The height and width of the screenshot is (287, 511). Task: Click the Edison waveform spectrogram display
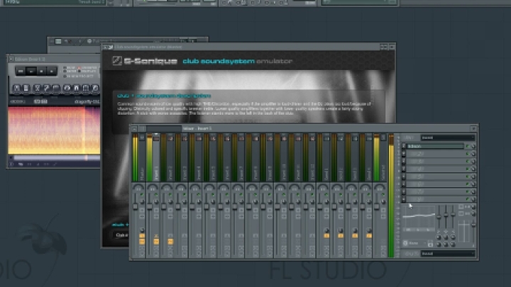[x=54, y=130]
